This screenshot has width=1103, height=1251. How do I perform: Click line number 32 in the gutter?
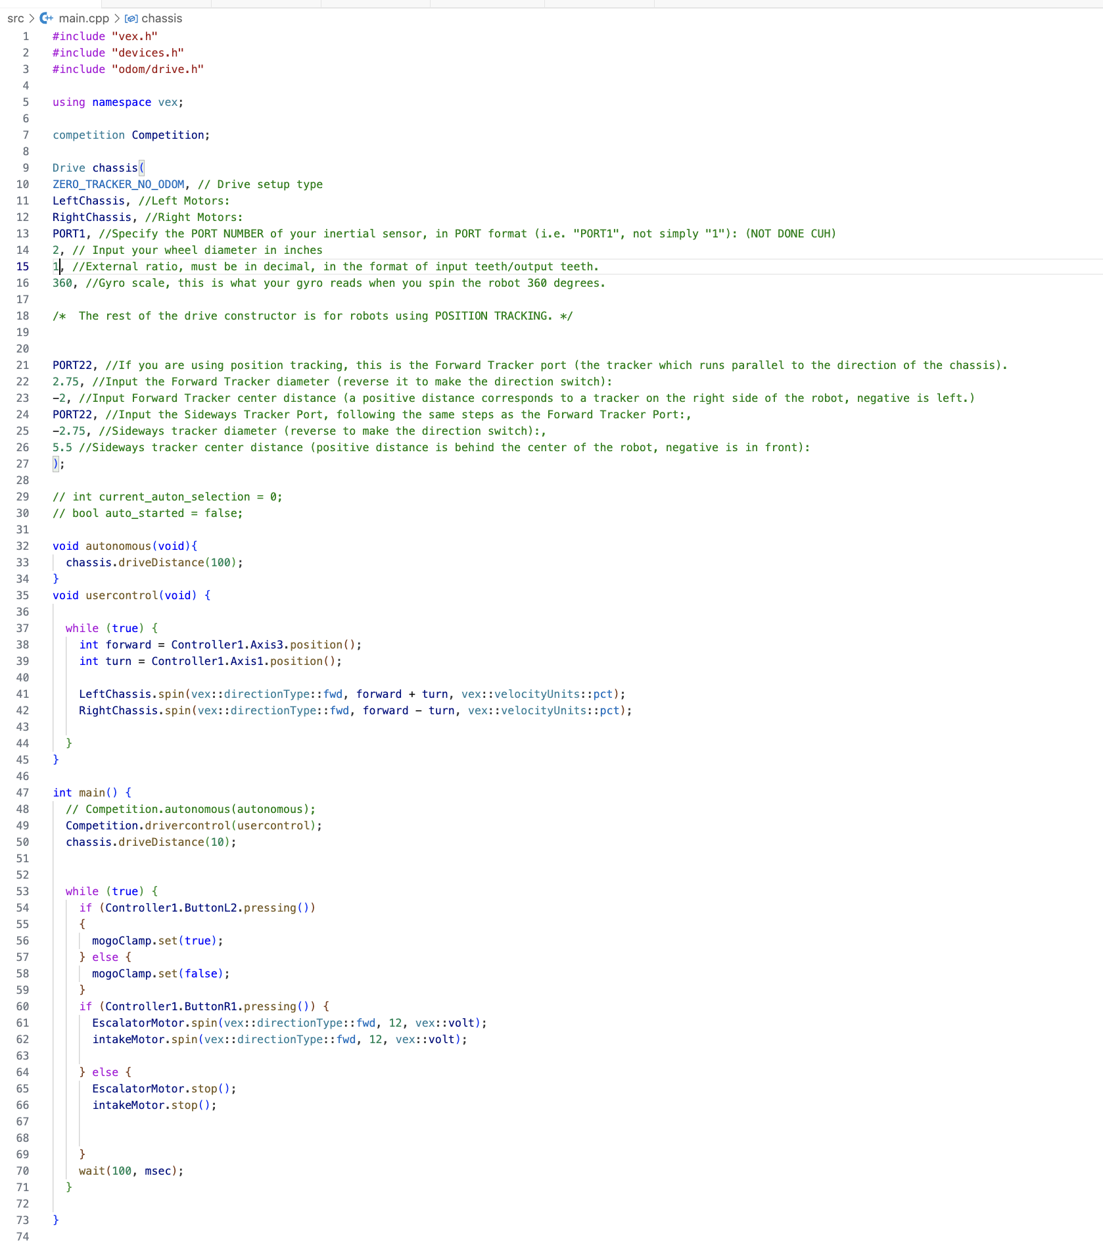[23, 546]
